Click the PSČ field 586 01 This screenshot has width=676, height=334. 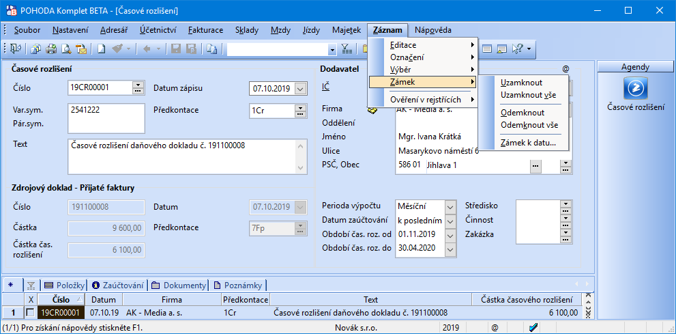pos(411,165)
